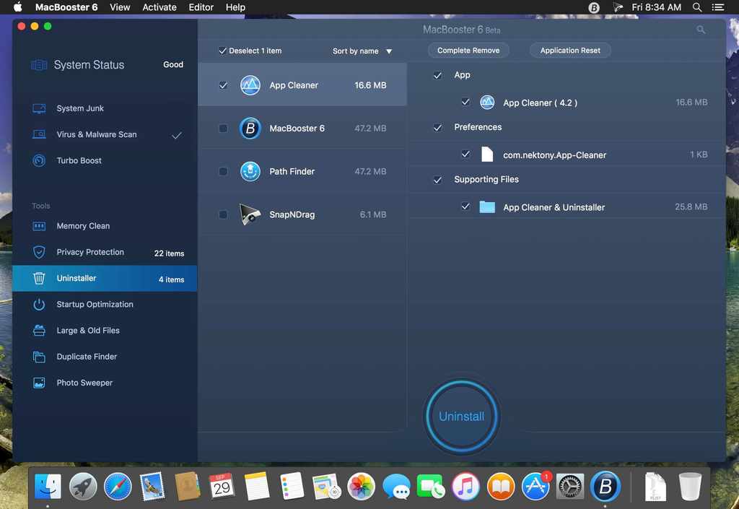Screen dimensions: 739x509
Task: Open the Privacy Protection tool
Action: [89, 252]
